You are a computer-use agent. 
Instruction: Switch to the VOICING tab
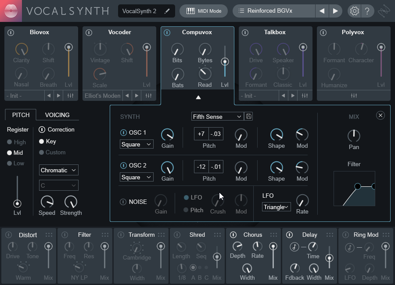(57, 115)
